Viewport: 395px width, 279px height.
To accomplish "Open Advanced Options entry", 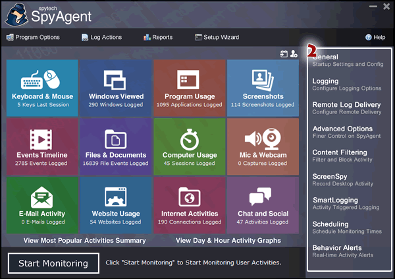I will (x=347, y=132).
